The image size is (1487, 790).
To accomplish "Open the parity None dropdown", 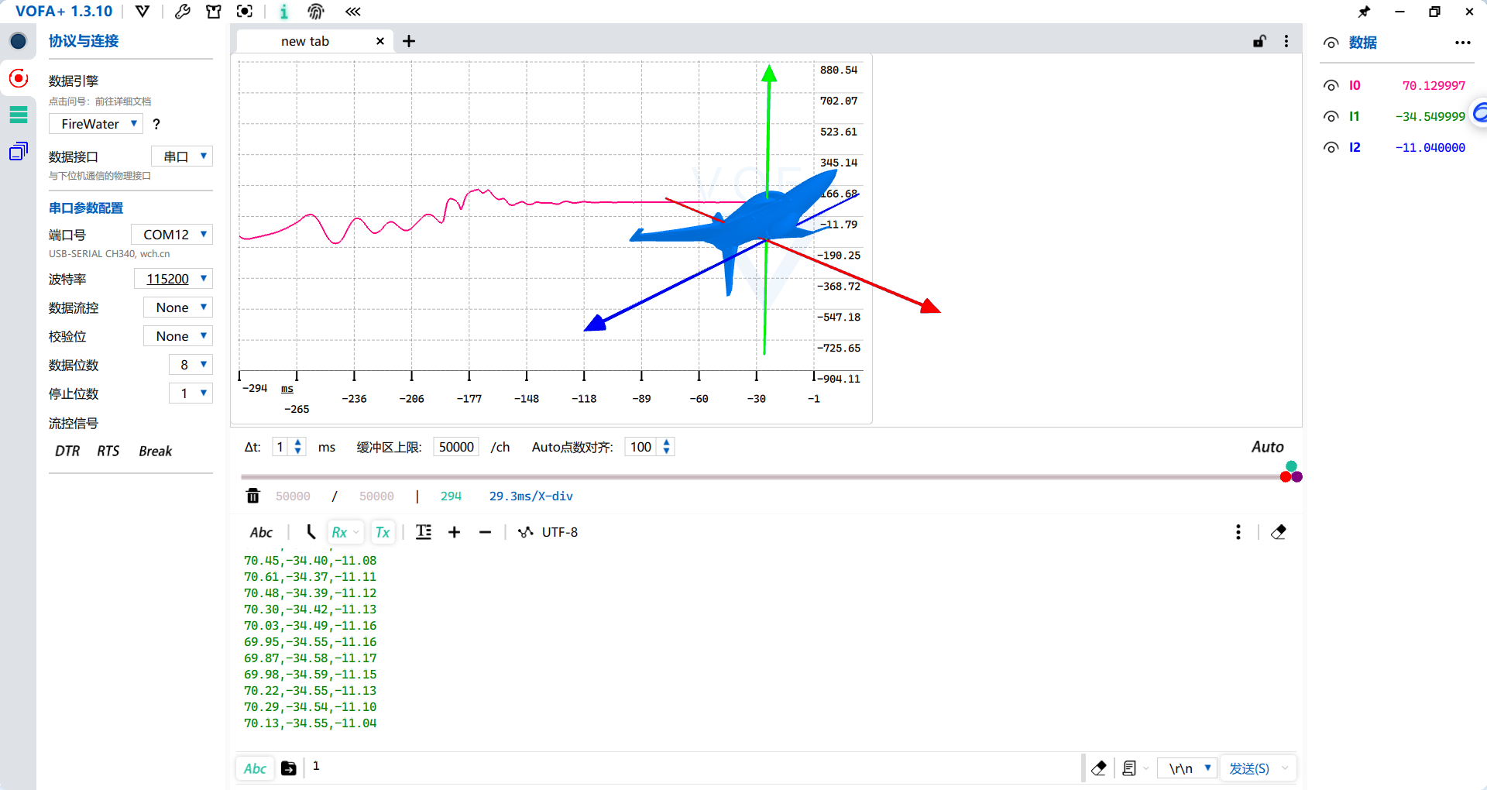I will [178, 336].
